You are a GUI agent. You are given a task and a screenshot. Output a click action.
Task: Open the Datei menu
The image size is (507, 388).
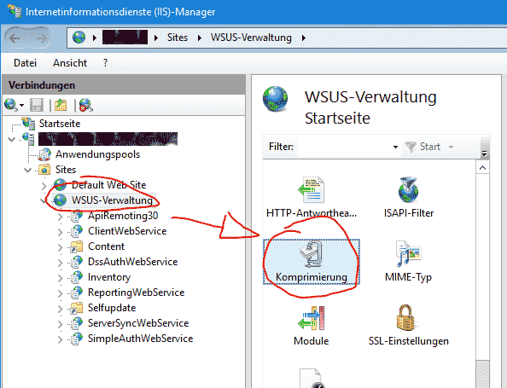(x=26, y=62)
